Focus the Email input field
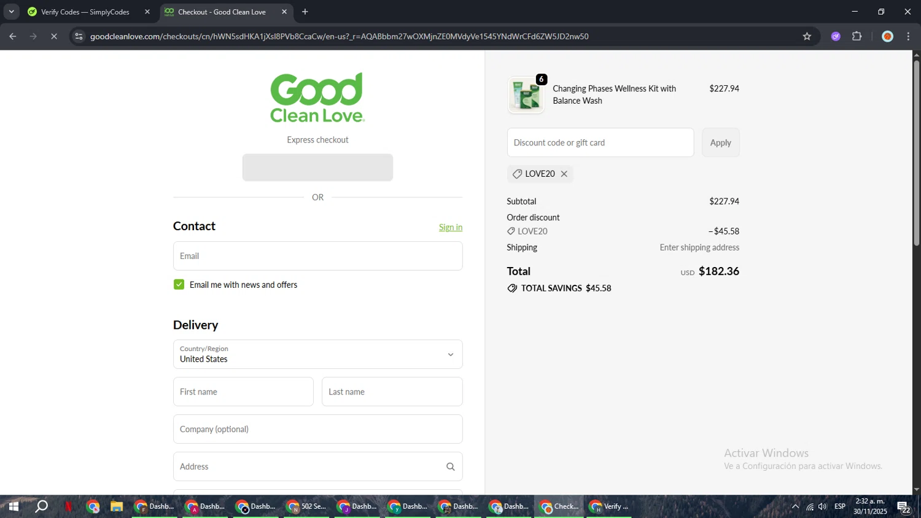The height and width of the screenshot is (518, 921). (x=317, y=256)
